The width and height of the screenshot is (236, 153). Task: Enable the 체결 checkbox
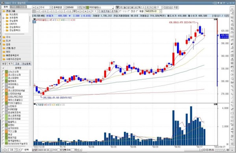pyautogui.click(x=137, y=11)
